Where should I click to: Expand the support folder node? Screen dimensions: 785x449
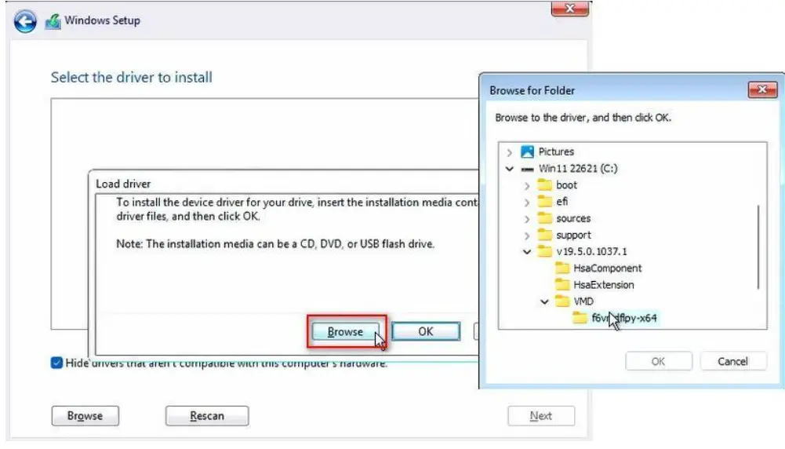(527, 236)
